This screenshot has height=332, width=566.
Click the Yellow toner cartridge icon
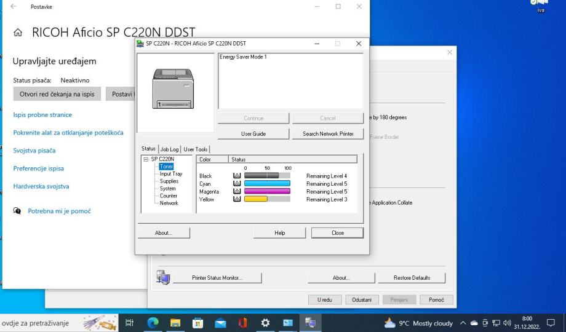coord(236,199)
